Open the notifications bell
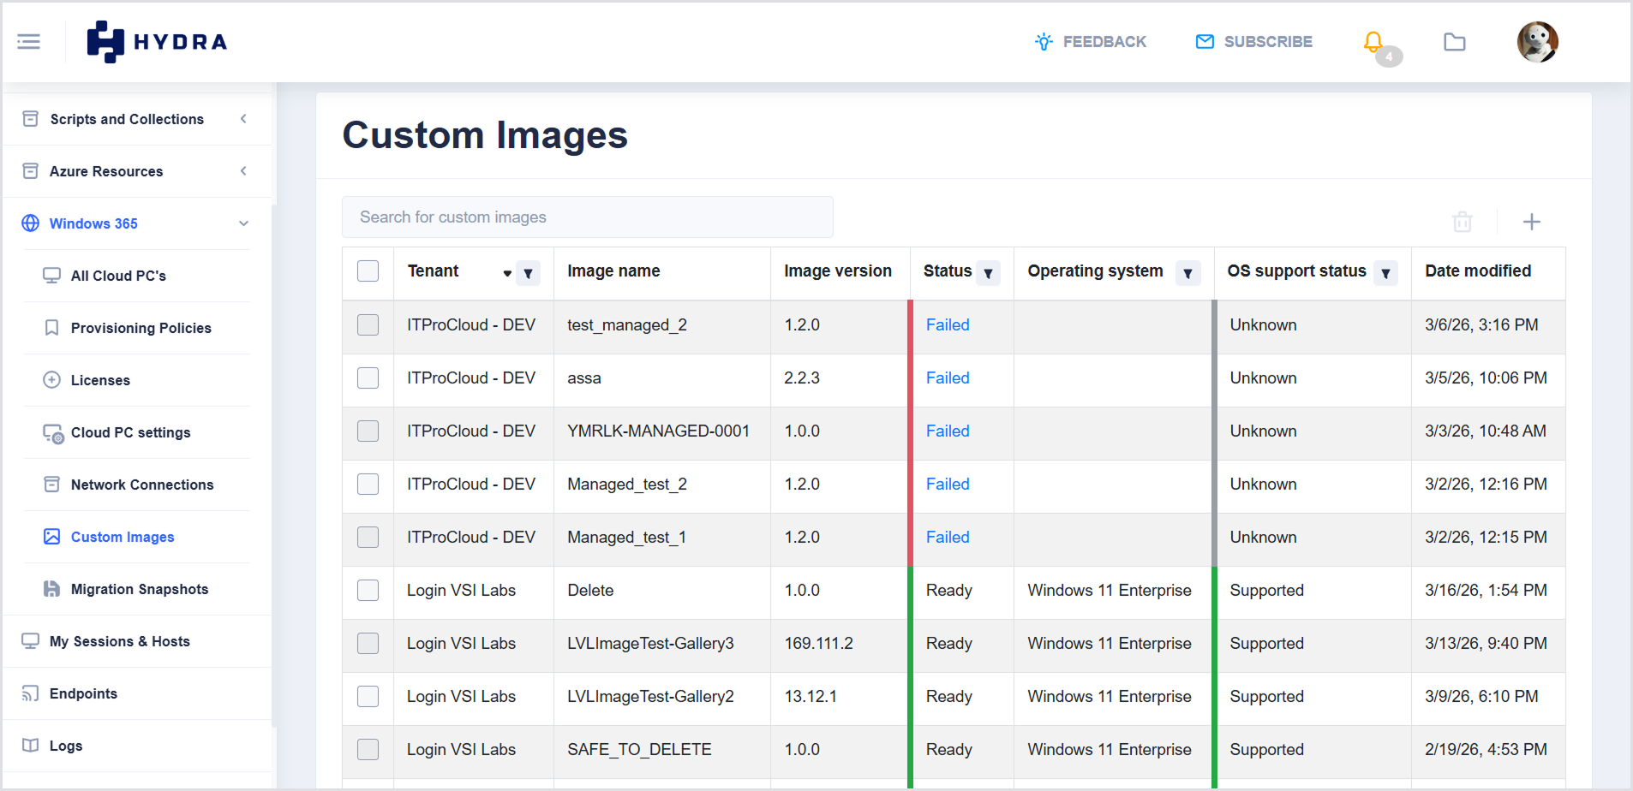 [x=1373, y=41]
